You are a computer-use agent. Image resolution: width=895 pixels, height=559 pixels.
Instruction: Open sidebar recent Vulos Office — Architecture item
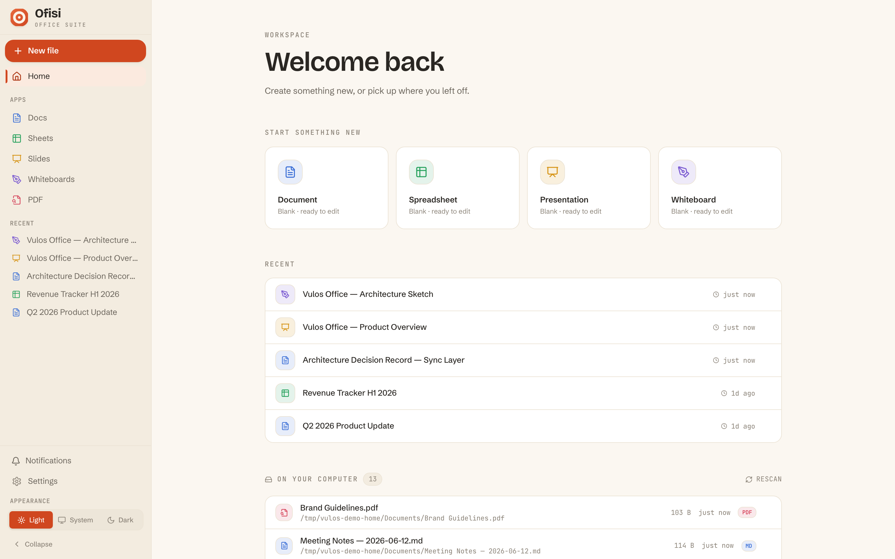coord(76,240)
